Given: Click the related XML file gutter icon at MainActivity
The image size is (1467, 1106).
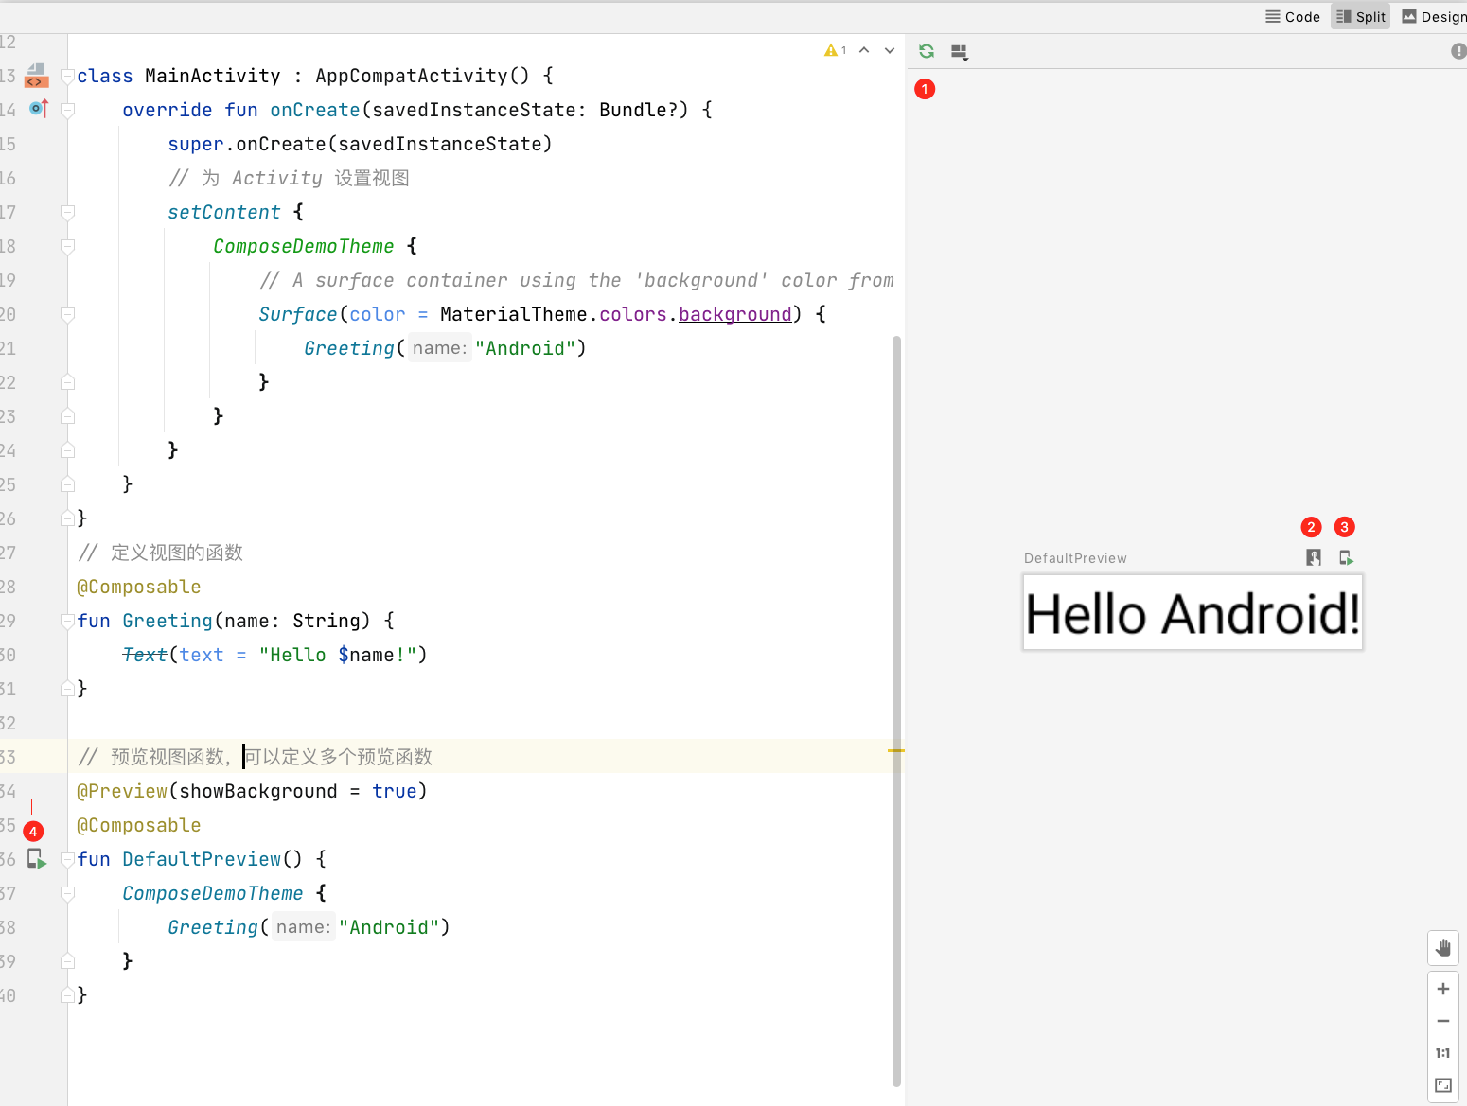Looking at the screenshot, I should coord(36,76).
